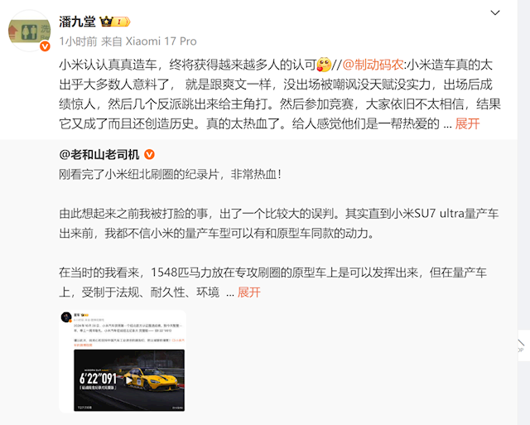
Task: Open the attached image thumbnail
Action: point(123,361)
